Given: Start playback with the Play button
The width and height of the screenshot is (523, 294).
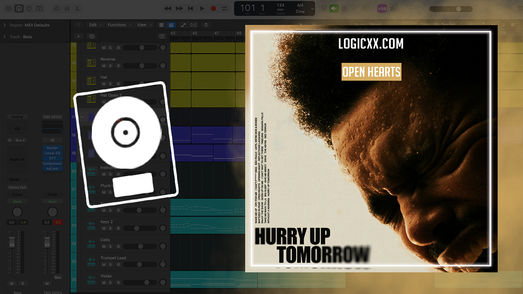Looking at the screenshot, I should tap(202, 8).
